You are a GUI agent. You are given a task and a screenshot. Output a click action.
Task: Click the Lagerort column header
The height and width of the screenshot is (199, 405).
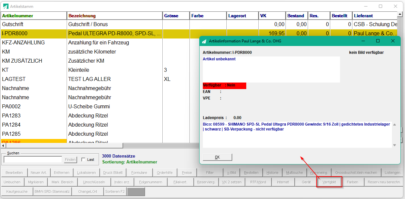coord(242,16)
